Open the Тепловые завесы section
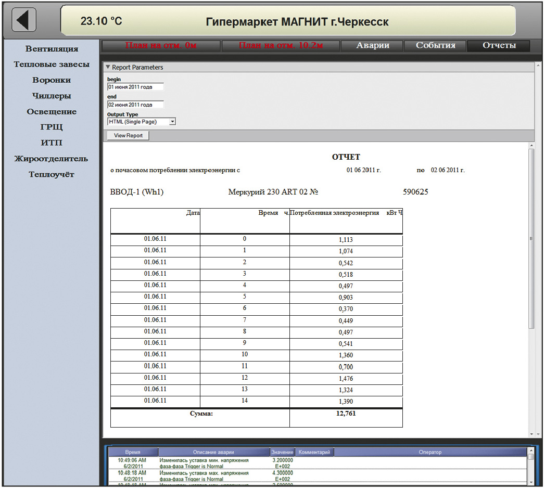 (52, 65)
